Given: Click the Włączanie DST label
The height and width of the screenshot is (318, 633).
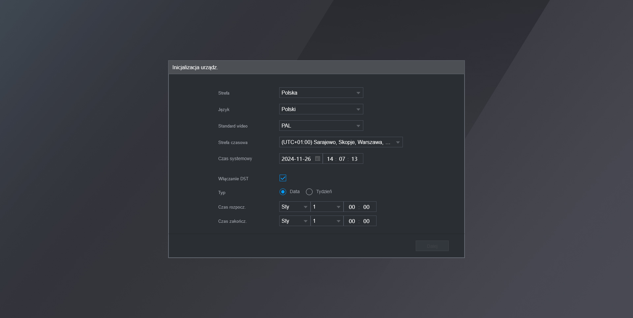Looking at the screenshot, I should (x=233, y=179).
